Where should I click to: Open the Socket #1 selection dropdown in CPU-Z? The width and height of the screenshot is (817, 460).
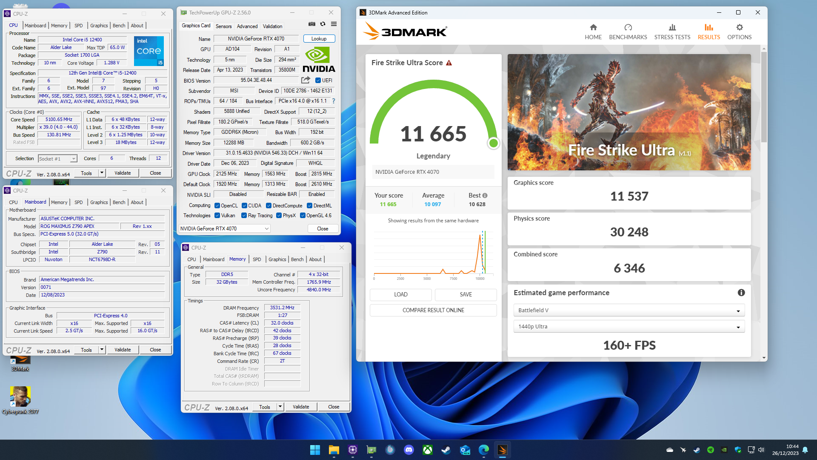coord(57,159)
